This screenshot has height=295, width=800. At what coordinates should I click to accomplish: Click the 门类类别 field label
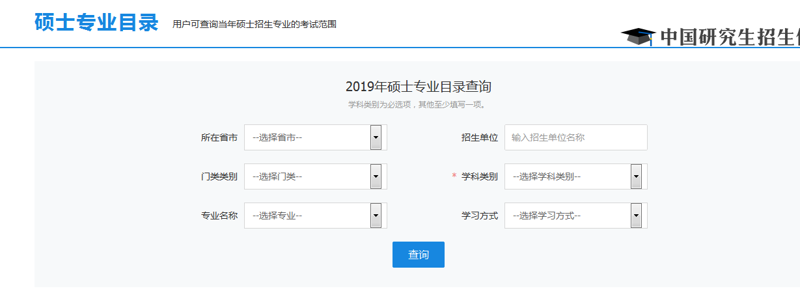tap(219, 176)
